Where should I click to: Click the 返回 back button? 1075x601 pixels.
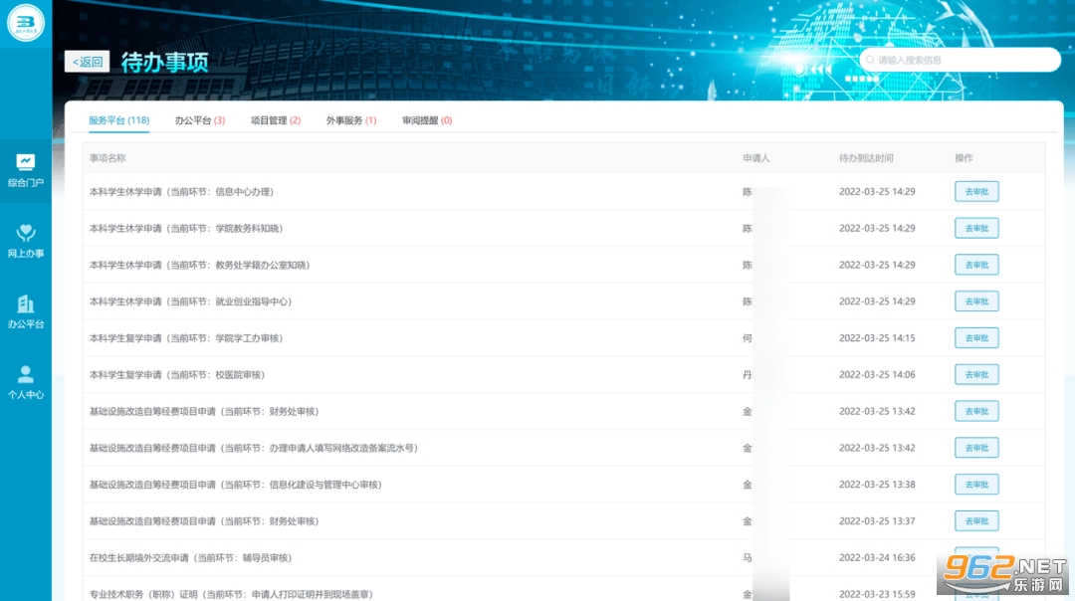click(x=88, y=62)
